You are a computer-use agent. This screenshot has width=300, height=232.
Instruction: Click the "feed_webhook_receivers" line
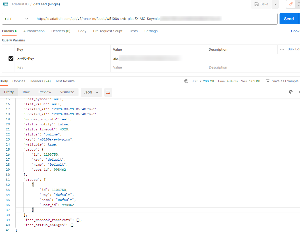coord(53,220)
